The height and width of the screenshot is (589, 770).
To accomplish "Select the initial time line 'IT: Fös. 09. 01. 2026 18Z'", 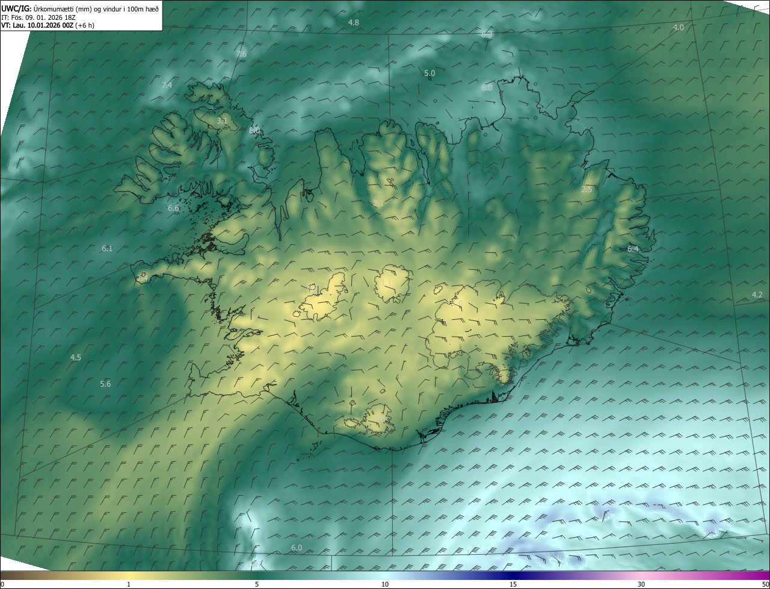I will [x=38, y=17].
